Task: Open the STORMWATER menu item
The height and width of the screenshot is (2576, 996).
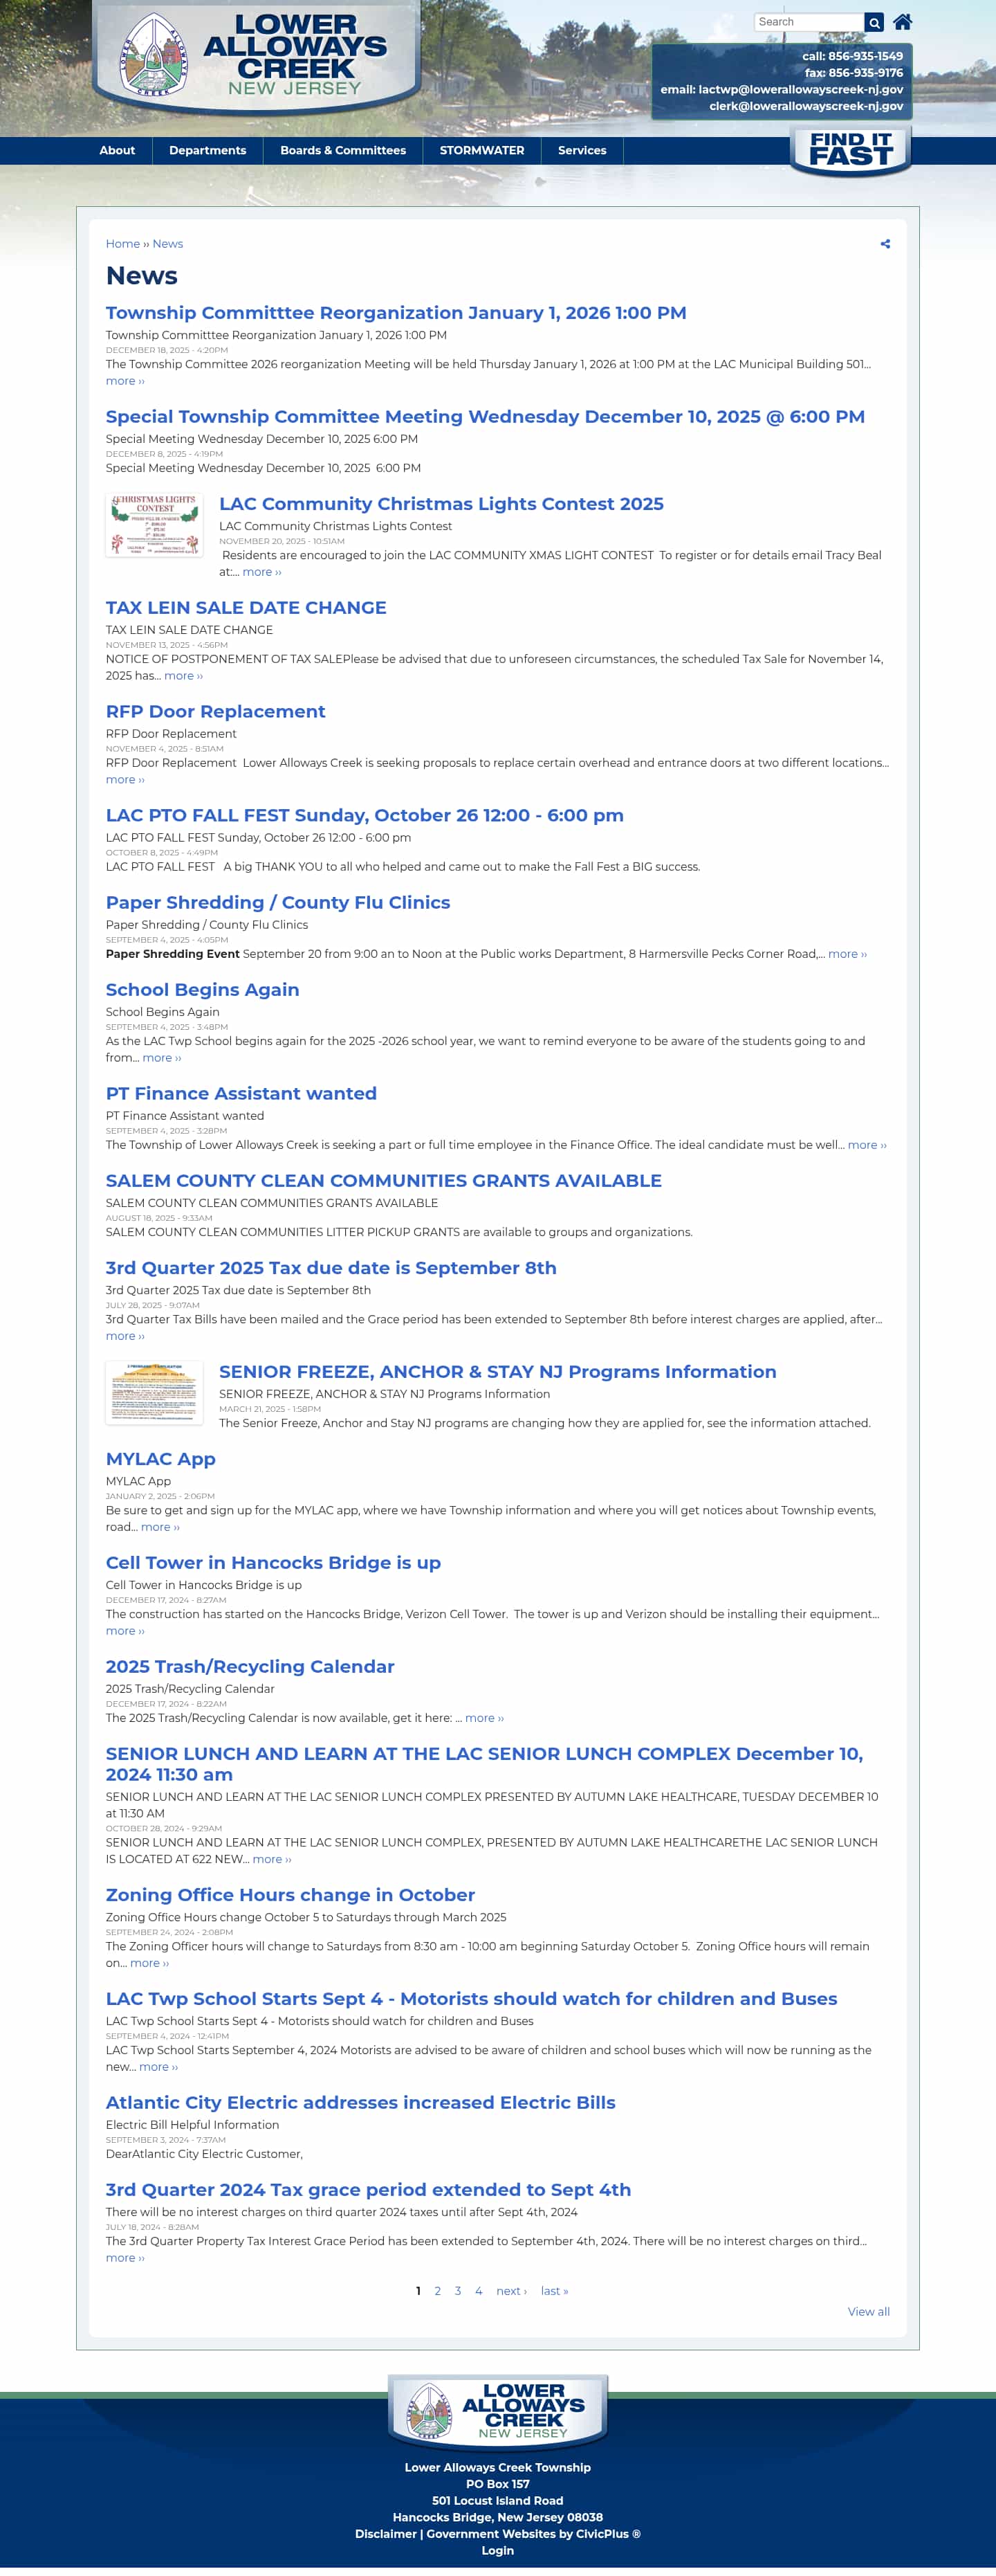Action: coord(481,150)
